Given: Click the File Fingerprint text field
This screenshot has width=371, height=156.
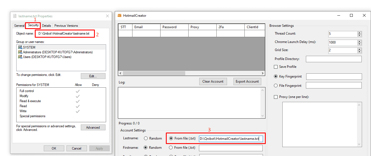Looking at the screenshot, I should click(334, 85).
